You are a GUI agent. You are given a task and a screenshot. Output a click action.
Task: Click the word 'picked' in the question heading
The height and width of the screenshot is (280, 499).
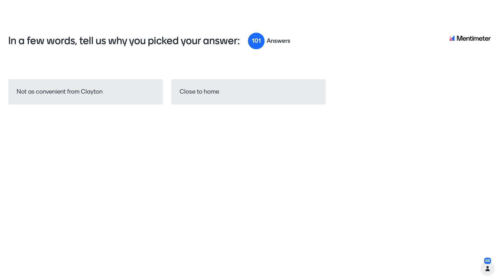pos(163,41)
